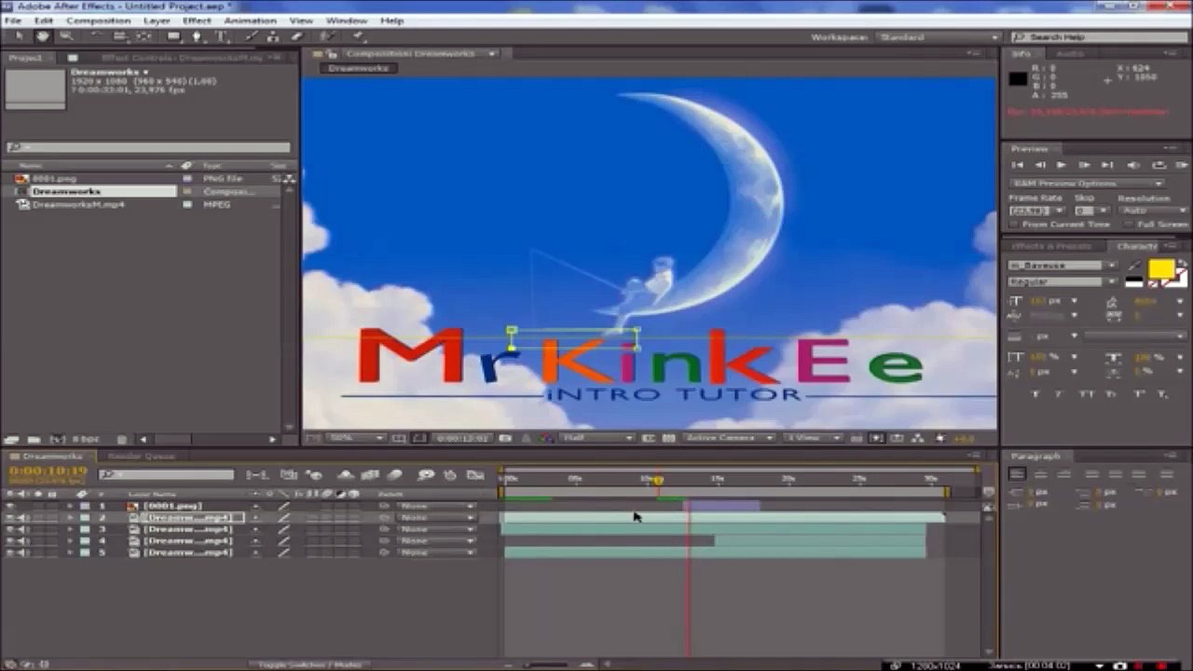Select the Hand tool
1193x671 pixels.
point(43,36)
